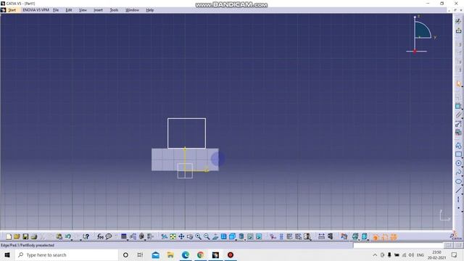The width and height of the screenshot is (464, 261).
Task: Select the Rectangle profile tool
Action: click(458, 154)
